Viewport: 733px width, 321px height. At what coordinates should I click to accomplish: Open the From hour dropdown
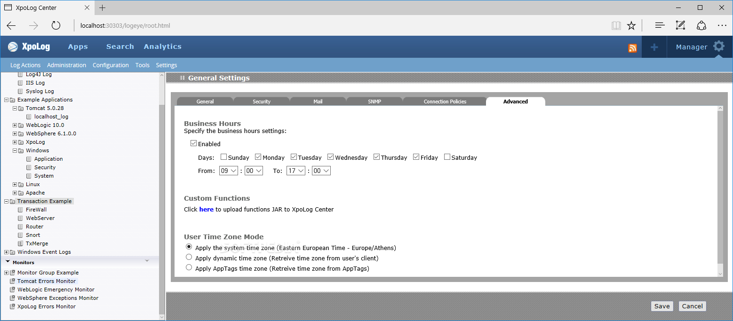[229, 171]
